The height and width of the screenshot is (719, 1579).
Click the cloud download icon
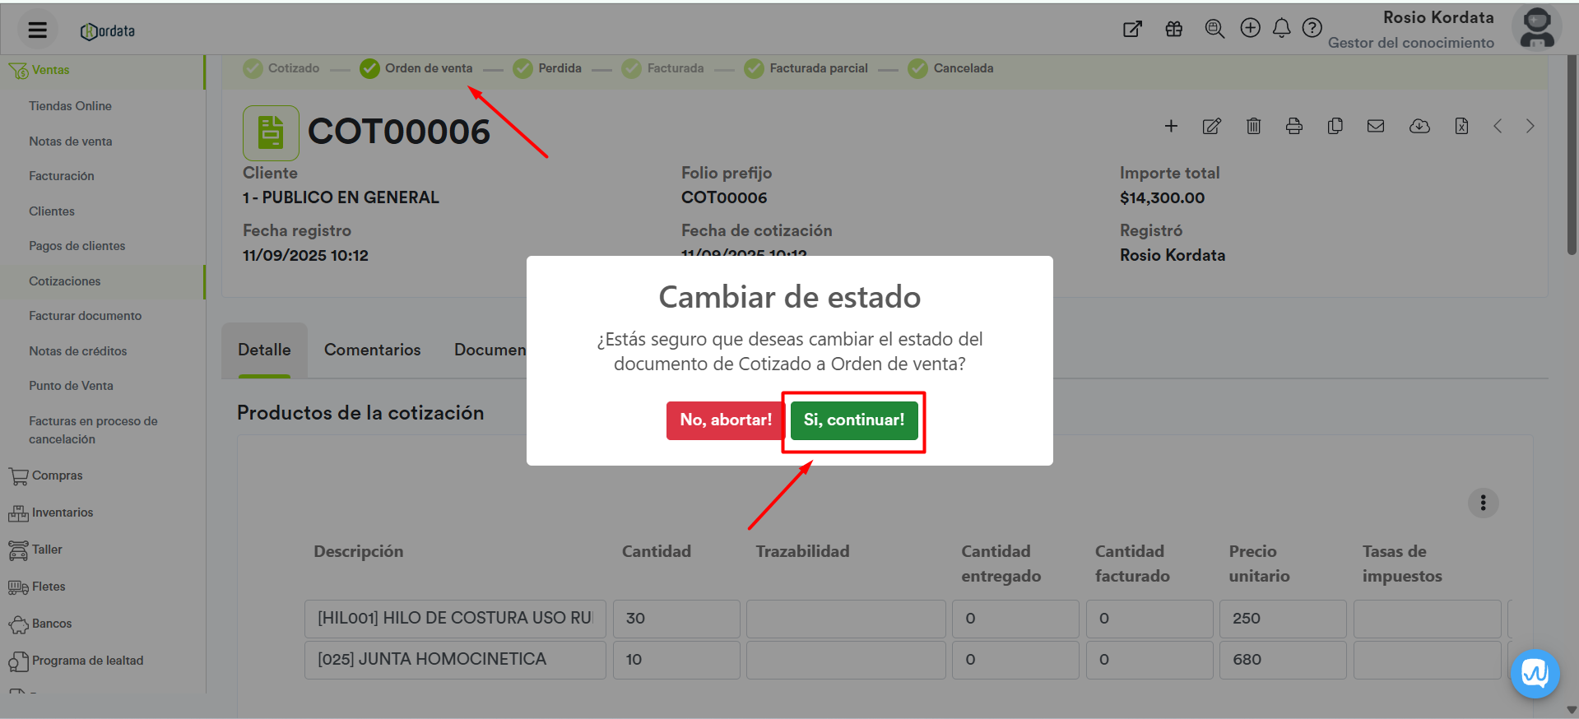click(1419, 126)
